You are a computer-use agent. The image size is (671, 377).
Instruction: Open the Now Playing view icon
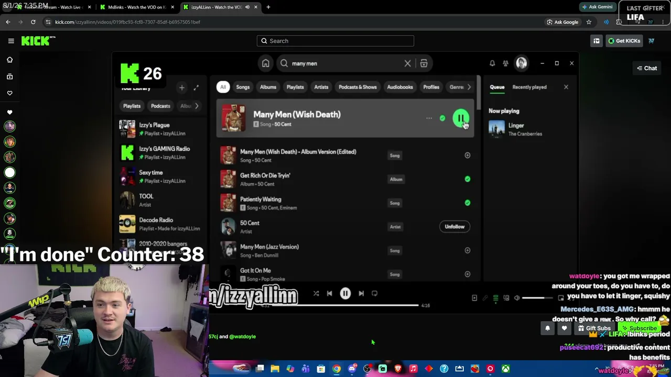(x=474, y=298)
